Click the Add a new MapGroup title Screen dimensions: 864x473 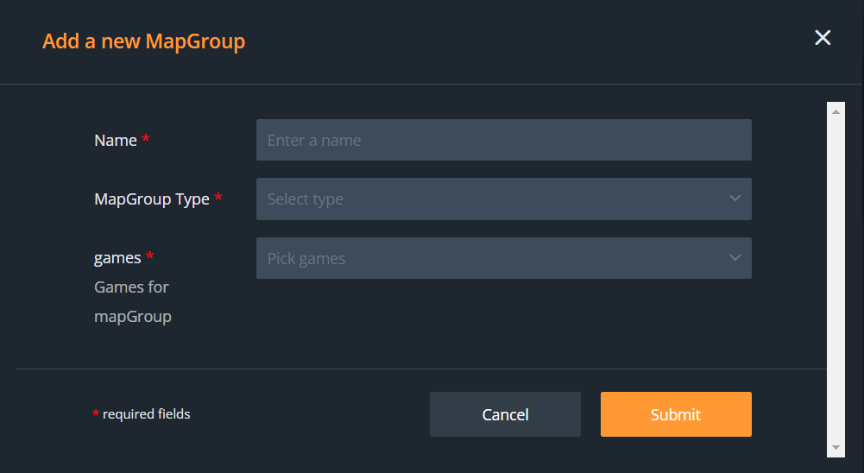click(143, 41)
